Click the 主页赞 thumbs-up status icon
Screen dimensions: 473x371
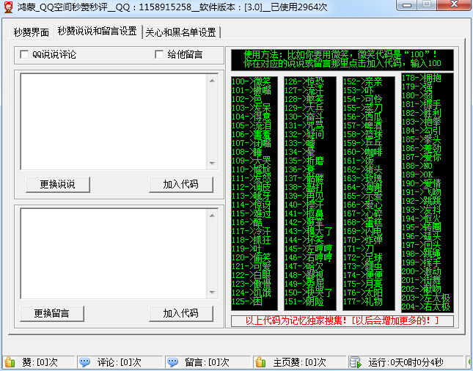260,362
